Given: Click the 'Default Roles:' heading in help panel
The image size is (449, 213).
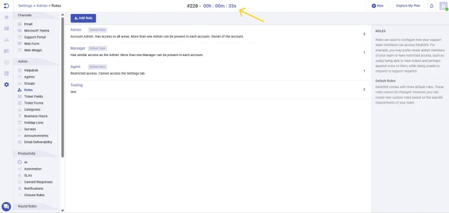Looking at the screenshot, I should click(x=386, y=81).
